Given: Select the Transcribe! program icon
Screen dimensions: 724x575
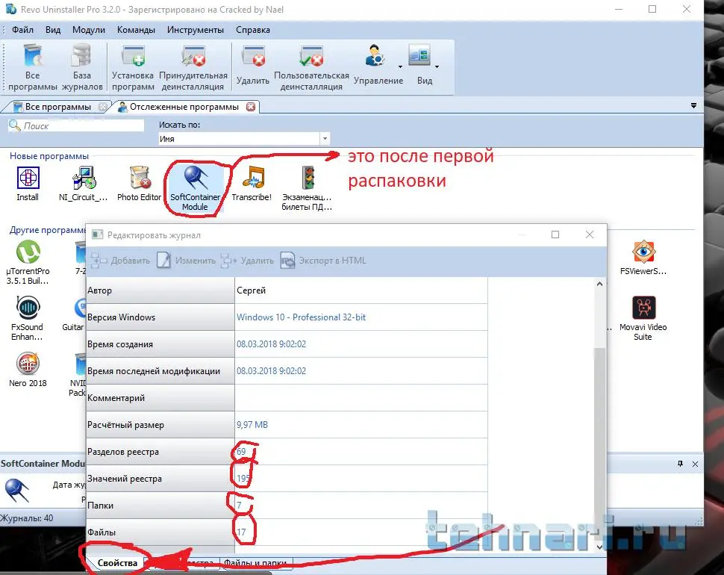Looking at the screenshot, I should (x=252, y=184).
